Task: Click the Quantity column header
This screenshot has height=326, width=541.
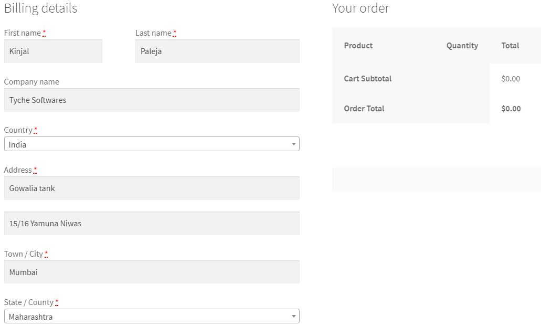Action: [462, 46]
